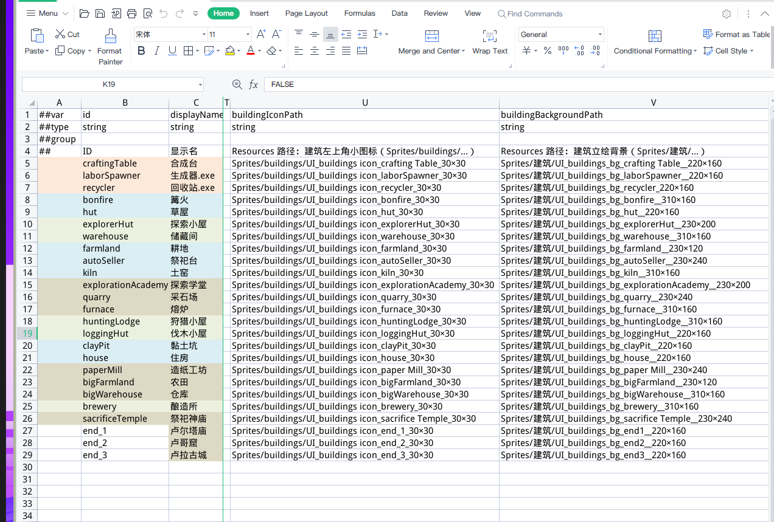Open the Copy options dropdown arrow
The width and height of the screenshot is (774, 522).
[x=89, y=51]
